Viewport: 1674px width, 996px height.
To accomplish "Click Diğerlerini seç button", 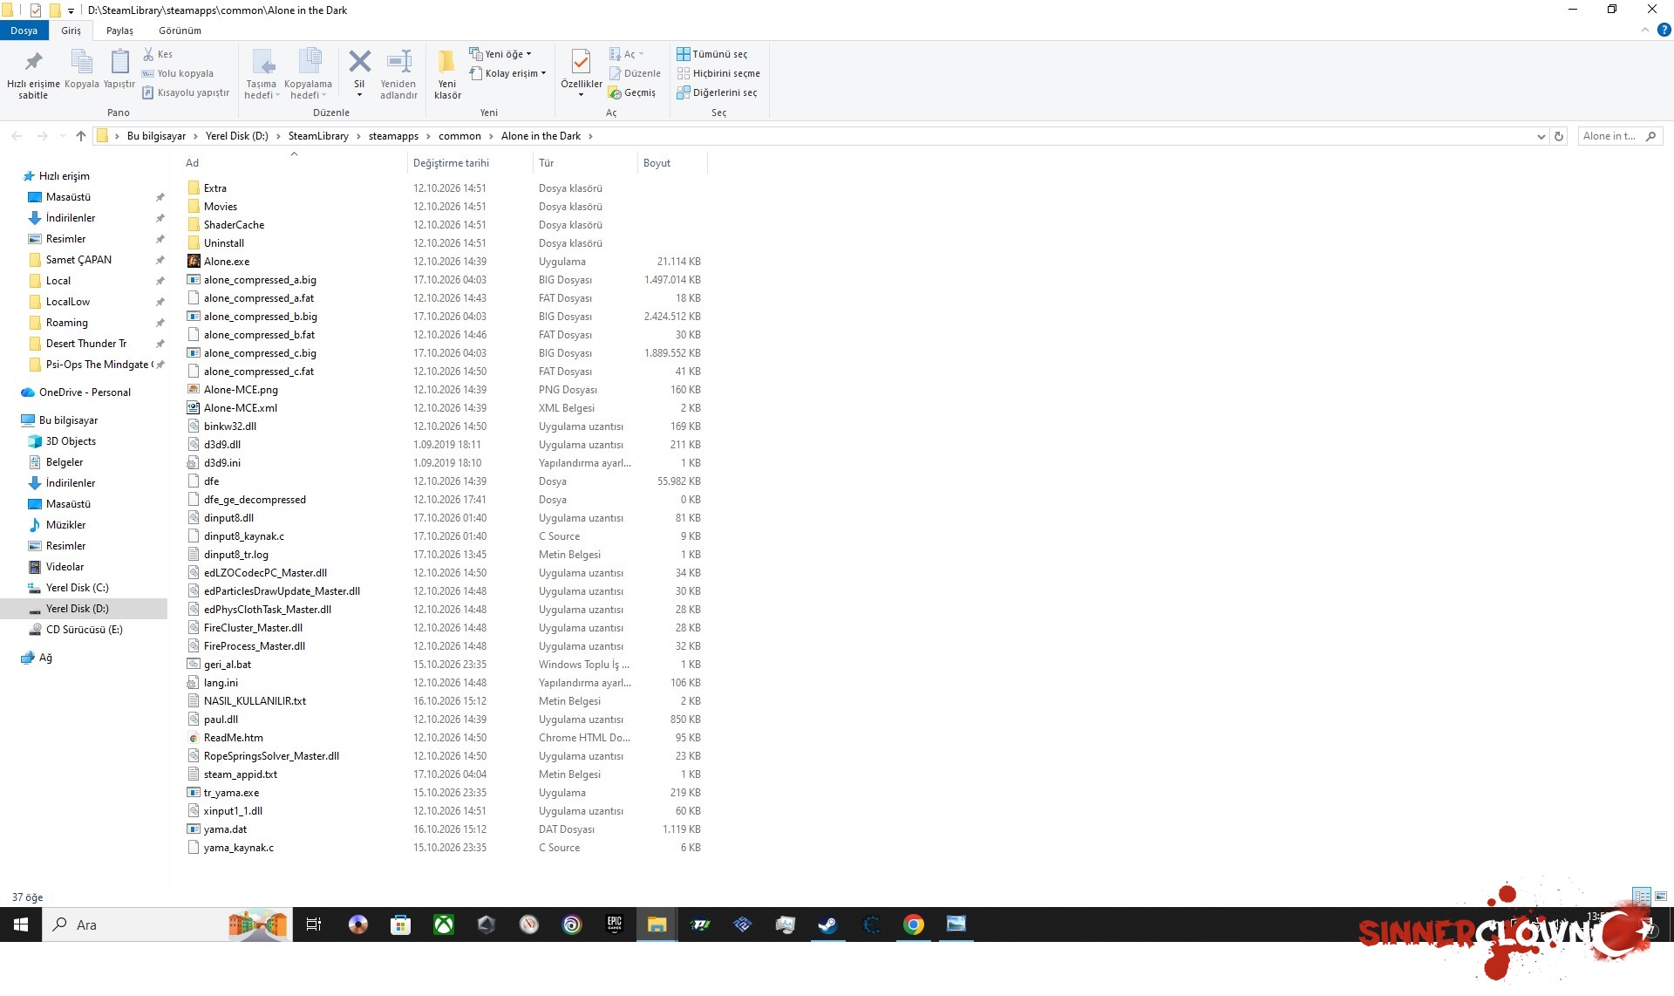I will tap(717, 92).
